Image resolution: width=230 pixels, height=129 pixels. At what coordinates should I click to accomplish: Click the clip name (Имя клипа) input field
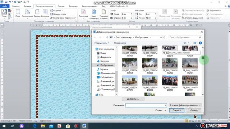pyautogui.click(x=146, y=105)
